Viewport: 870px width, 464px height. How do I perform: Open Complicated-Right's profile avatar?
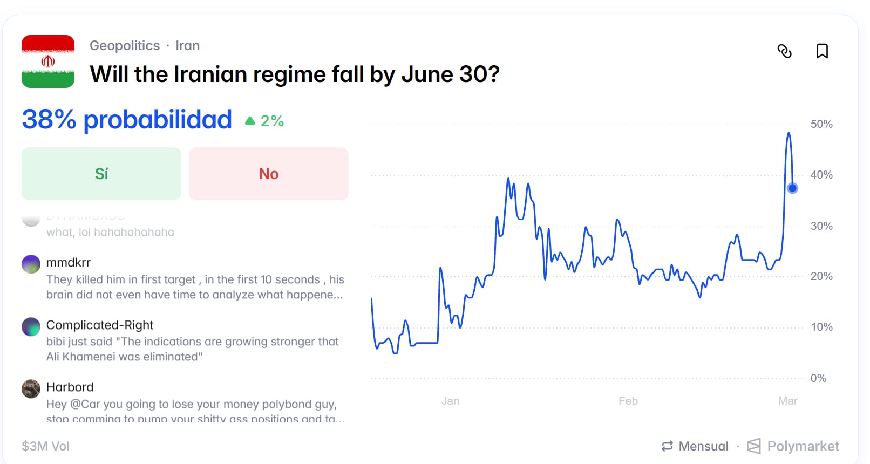pos(31,326)
